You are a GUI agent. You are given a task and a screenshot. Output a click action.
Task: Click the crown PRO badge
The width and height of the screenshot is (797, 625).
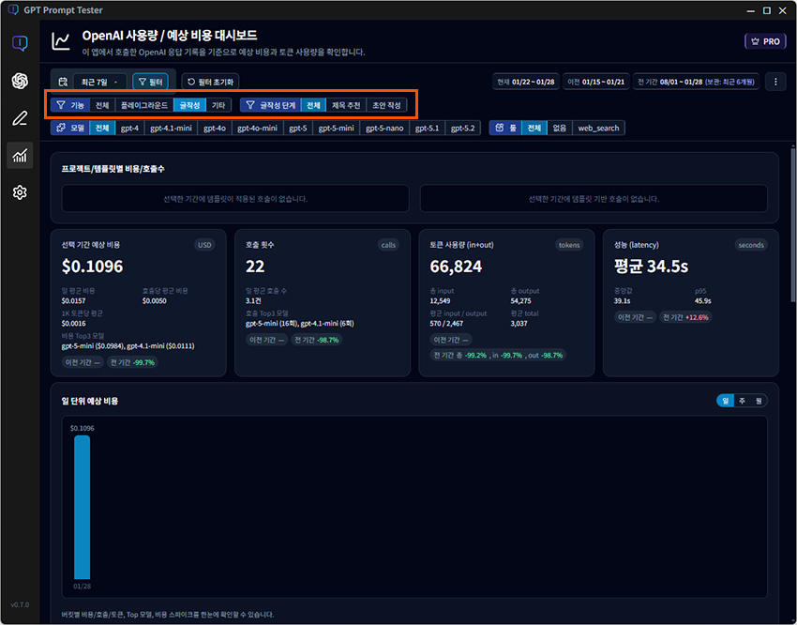tap(765, 42)
